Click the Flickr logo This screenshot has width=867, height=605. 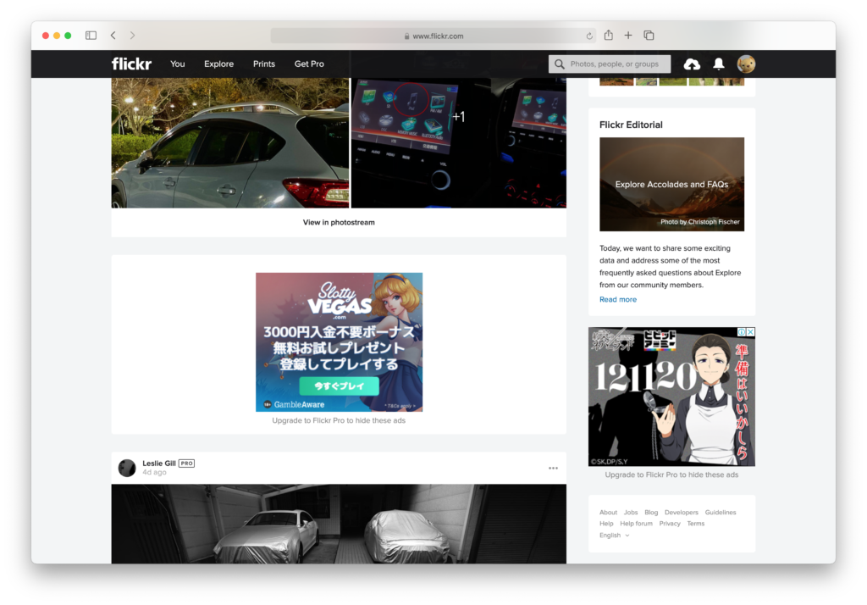pyautogui.click(x=131, y=64)
